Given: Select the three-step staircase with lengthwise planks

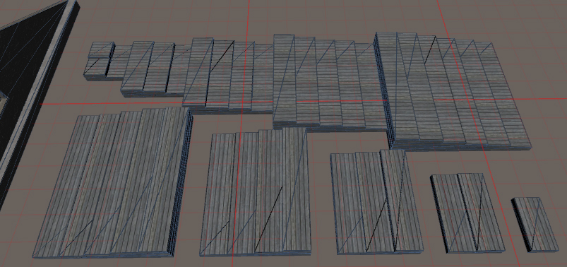Looking at the screenshot, I should (376, 202).
